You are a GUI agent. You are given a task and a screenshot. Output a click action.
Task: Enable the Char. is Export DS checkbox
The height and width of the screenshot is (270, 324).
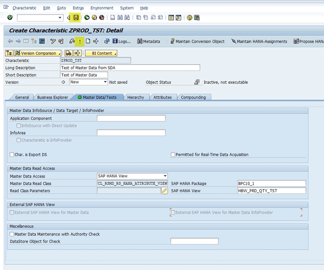click(12, 155)
